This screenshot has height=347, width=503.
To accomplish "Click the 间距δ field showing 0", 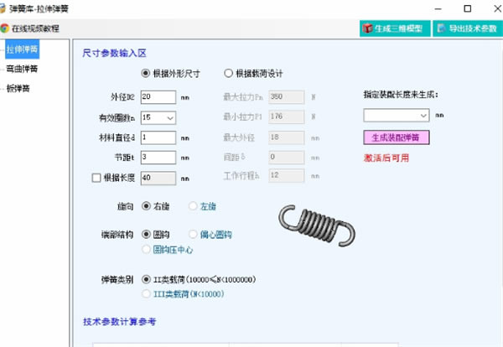I will [x=287, y=158].
